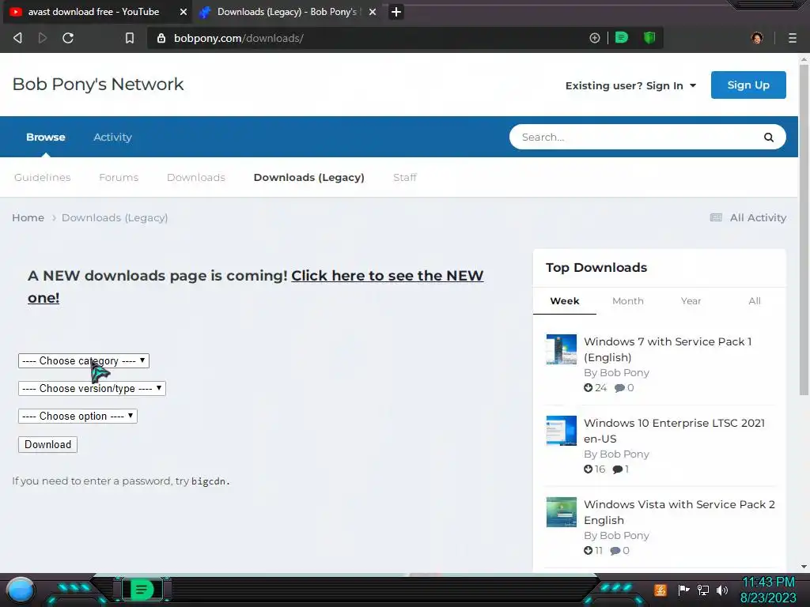This screenshot has width=810, height=607.
Task: Expand Existing user Sign In dropdown
Action: coord(630,85)
